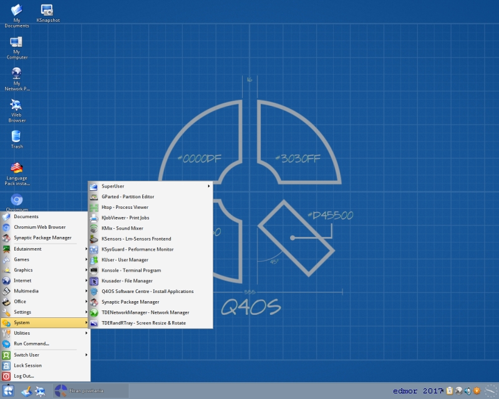Open Web Browser desktop icon
Image resolution: width=499 pixels, height=399 pixels.
(17, 111)
